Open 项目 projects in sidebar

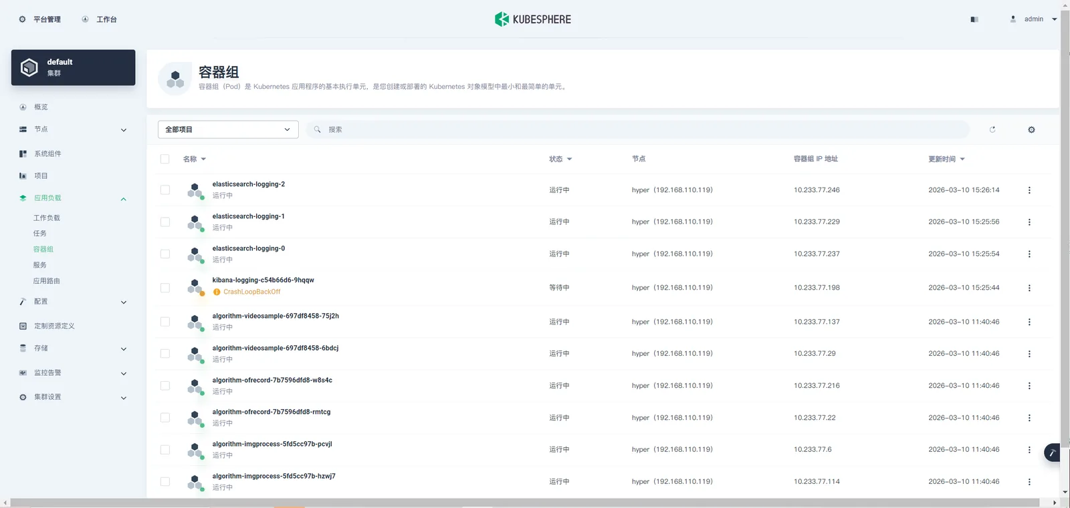[41, 176]
